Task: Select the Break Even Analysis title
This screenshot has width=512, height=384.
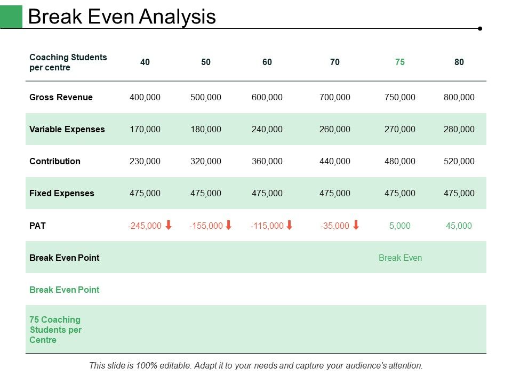Action: (x=122, y=17)
